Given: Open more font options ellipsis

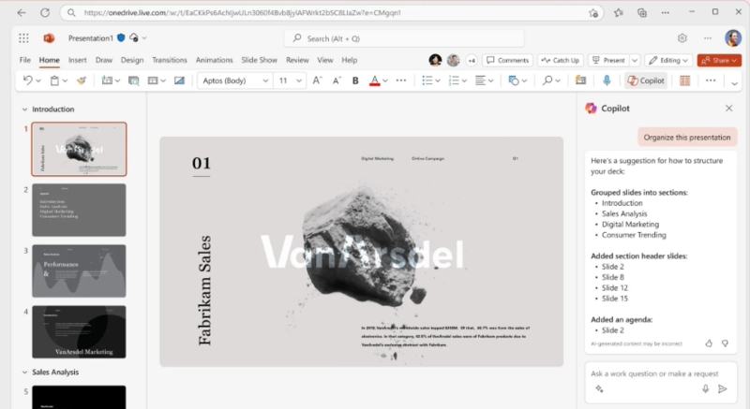Looking at the screenshot, I should [401, 80].
